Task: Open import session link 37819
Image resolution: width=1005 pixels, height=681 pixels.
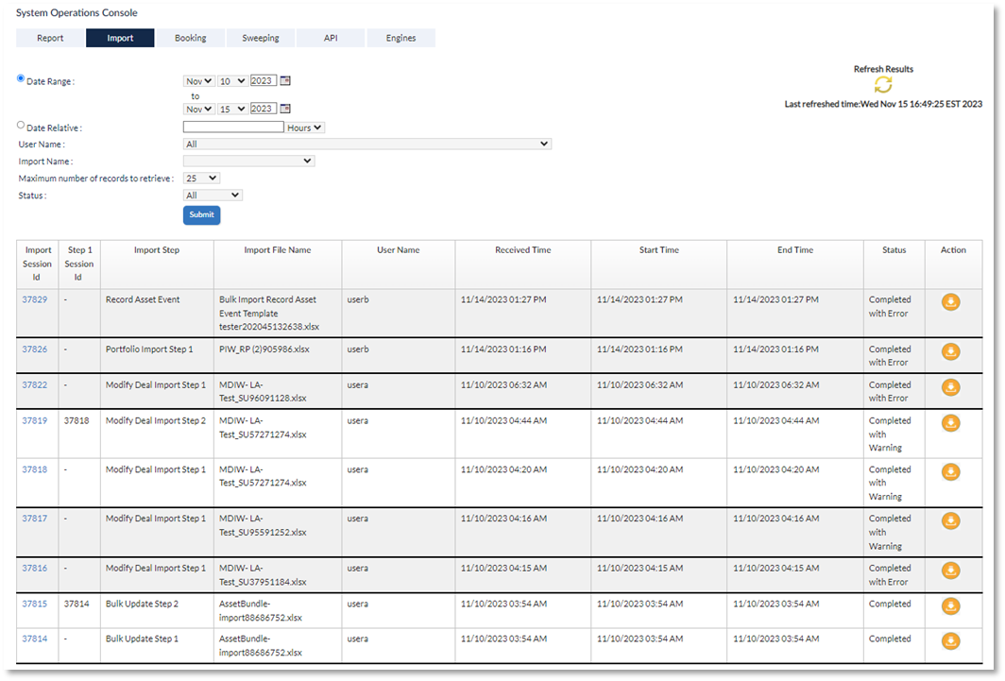Action: pyautogui.click(x=35, y=421)
